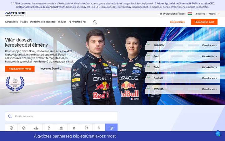Select the candlestick category icon

pos(86,128)
